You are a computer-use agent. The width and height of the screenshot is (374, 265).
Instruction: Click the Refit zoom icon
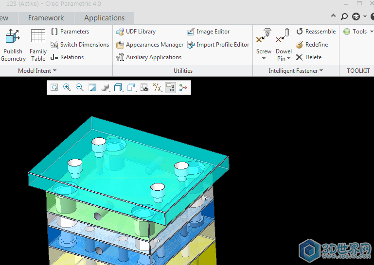54,88
